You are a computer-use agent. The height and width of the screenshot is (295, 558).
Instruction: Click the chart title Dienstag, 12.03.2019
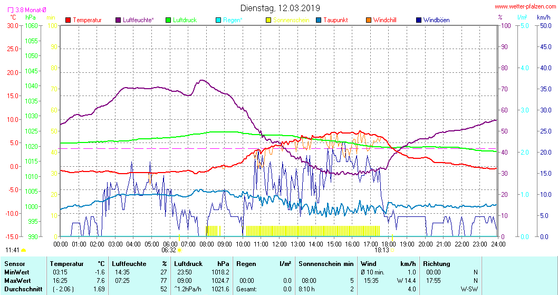(x=280, y=8)
